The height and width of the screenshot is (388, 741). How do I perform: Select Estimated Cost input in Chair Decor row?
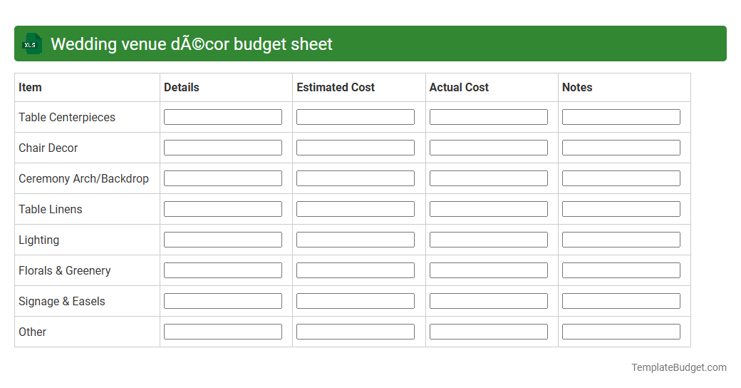pos(356,148)
